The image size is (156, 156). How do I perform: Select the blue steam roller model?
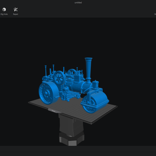(x=74, y=86)
